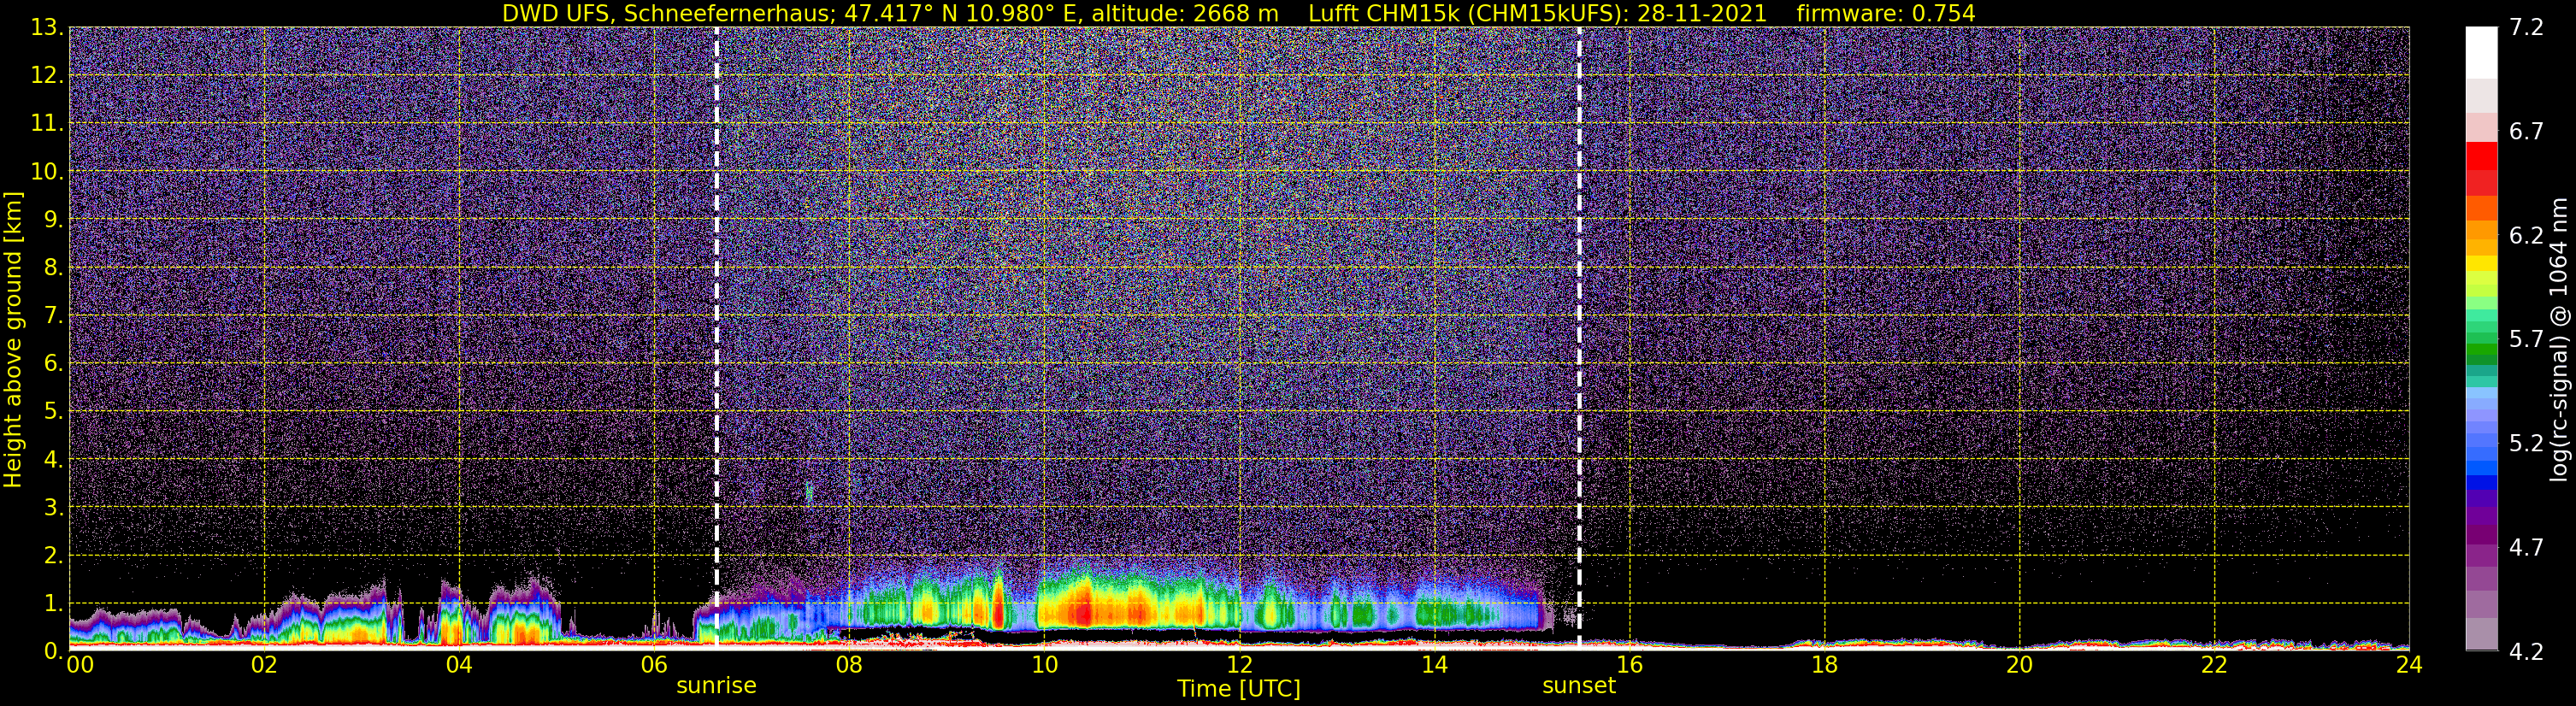Viewport: 2576px width, 706px height.
Task: Click the time axis tick label 14
Action: [1434, 665]
